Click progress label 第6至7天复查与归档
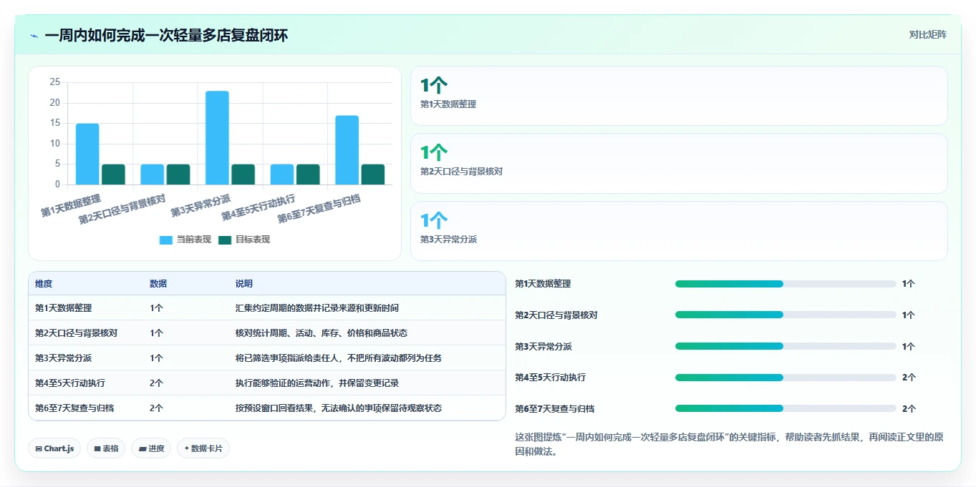The height and width of the screenshot is (487, 976). point(555,409)
